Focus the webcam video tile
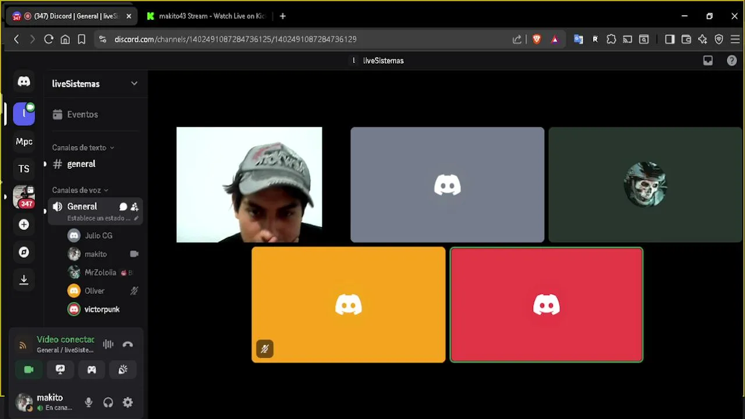This screenshot has width=745, height=419. point(249,184)
